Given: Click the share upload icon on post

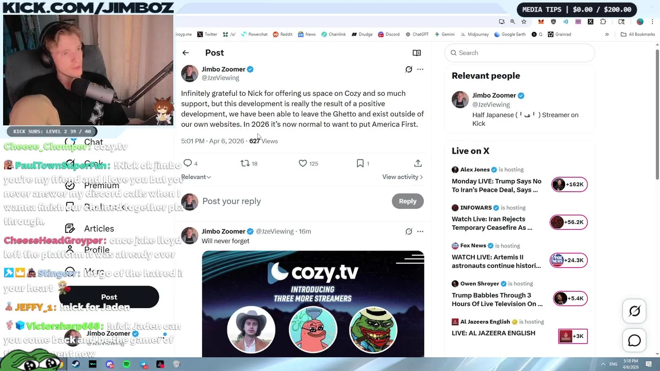Looking at the screenshot, I should pos(418,163).
